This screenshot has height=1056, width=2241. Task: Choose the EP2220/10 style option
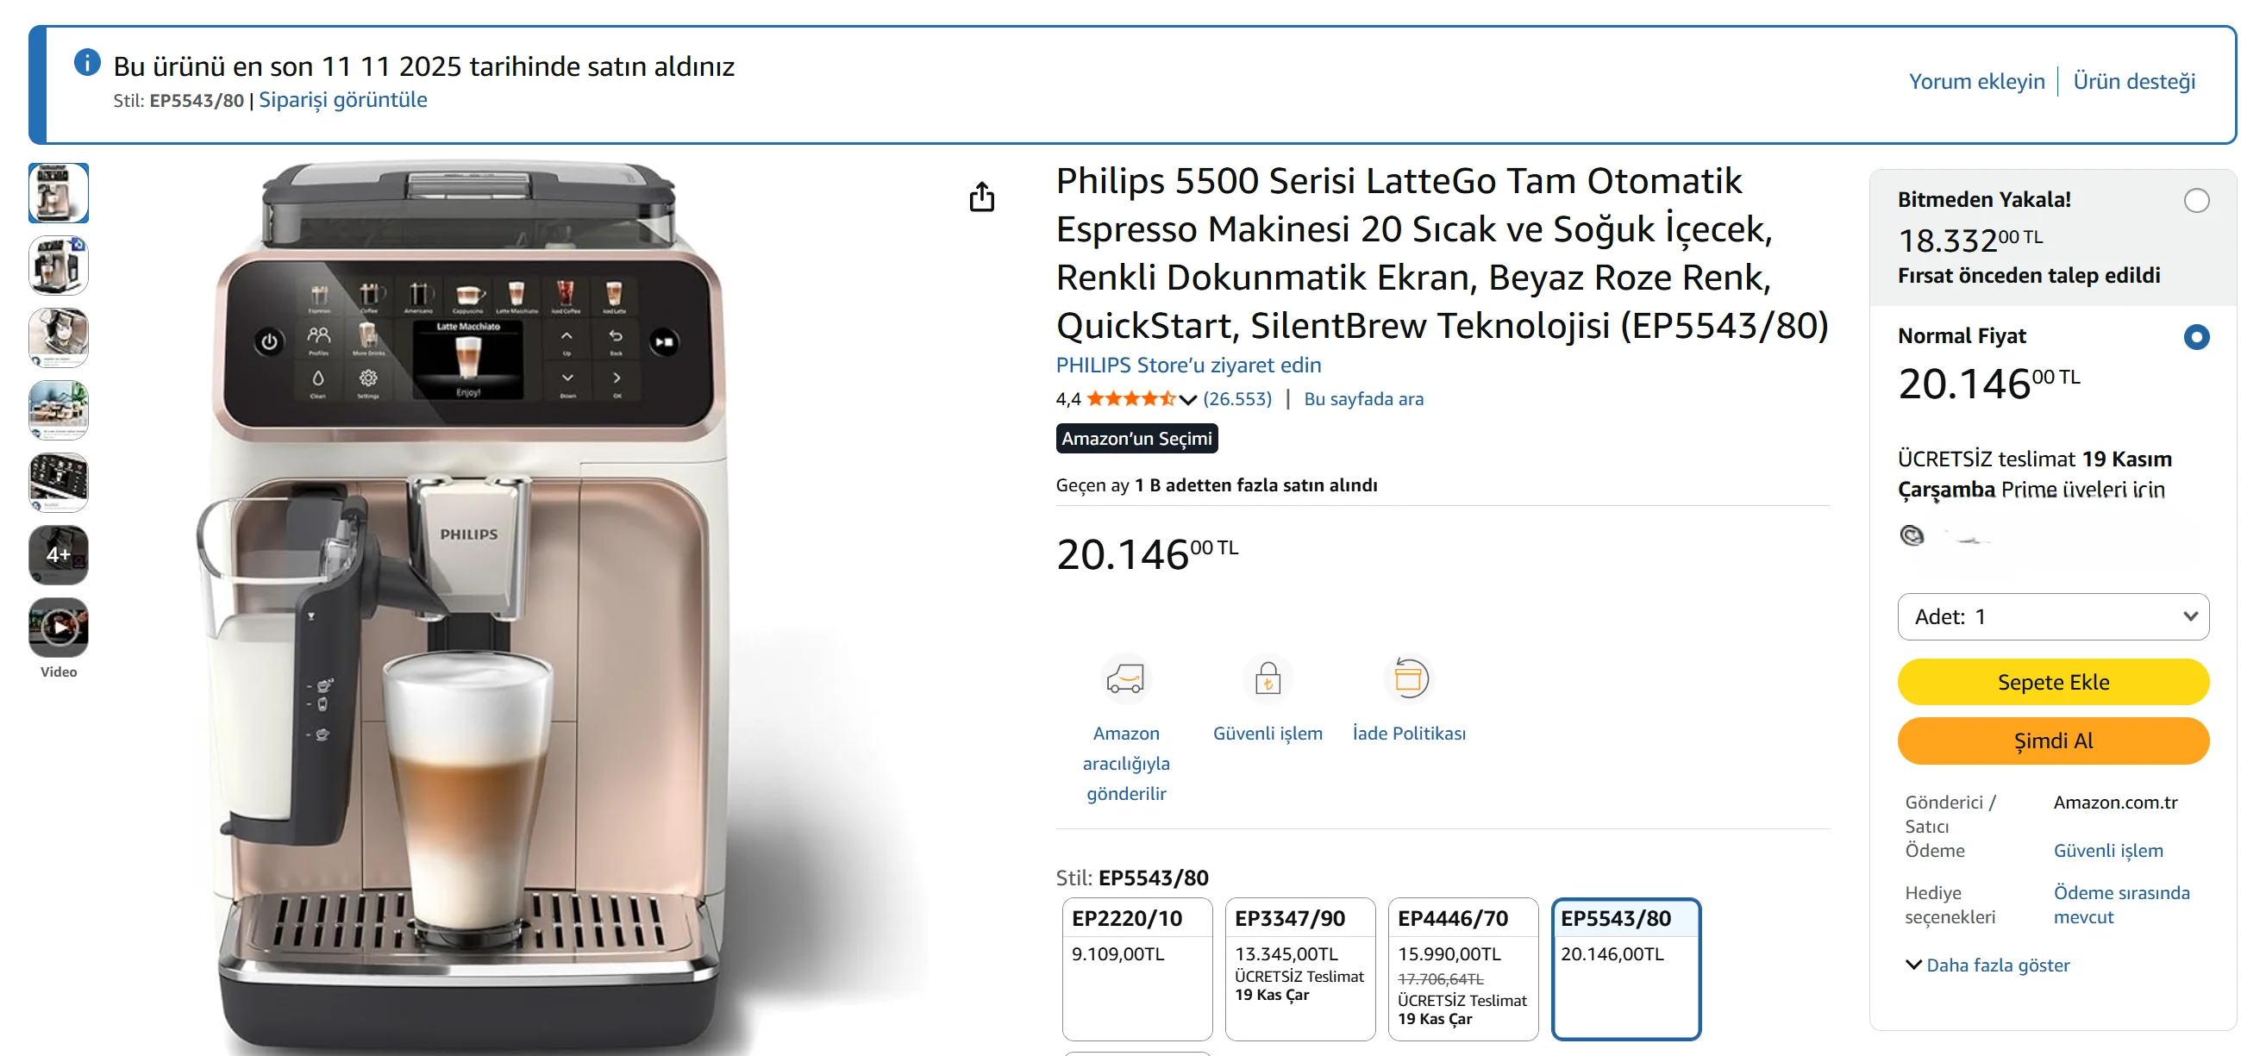[1136, 967]
